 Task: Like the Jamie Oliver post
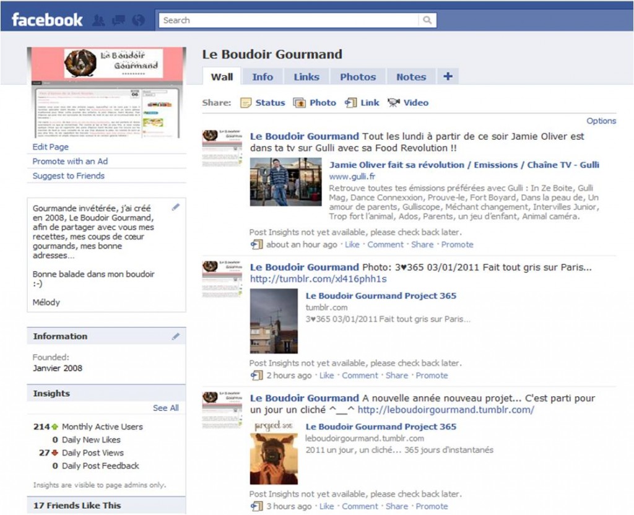point(352,245)
